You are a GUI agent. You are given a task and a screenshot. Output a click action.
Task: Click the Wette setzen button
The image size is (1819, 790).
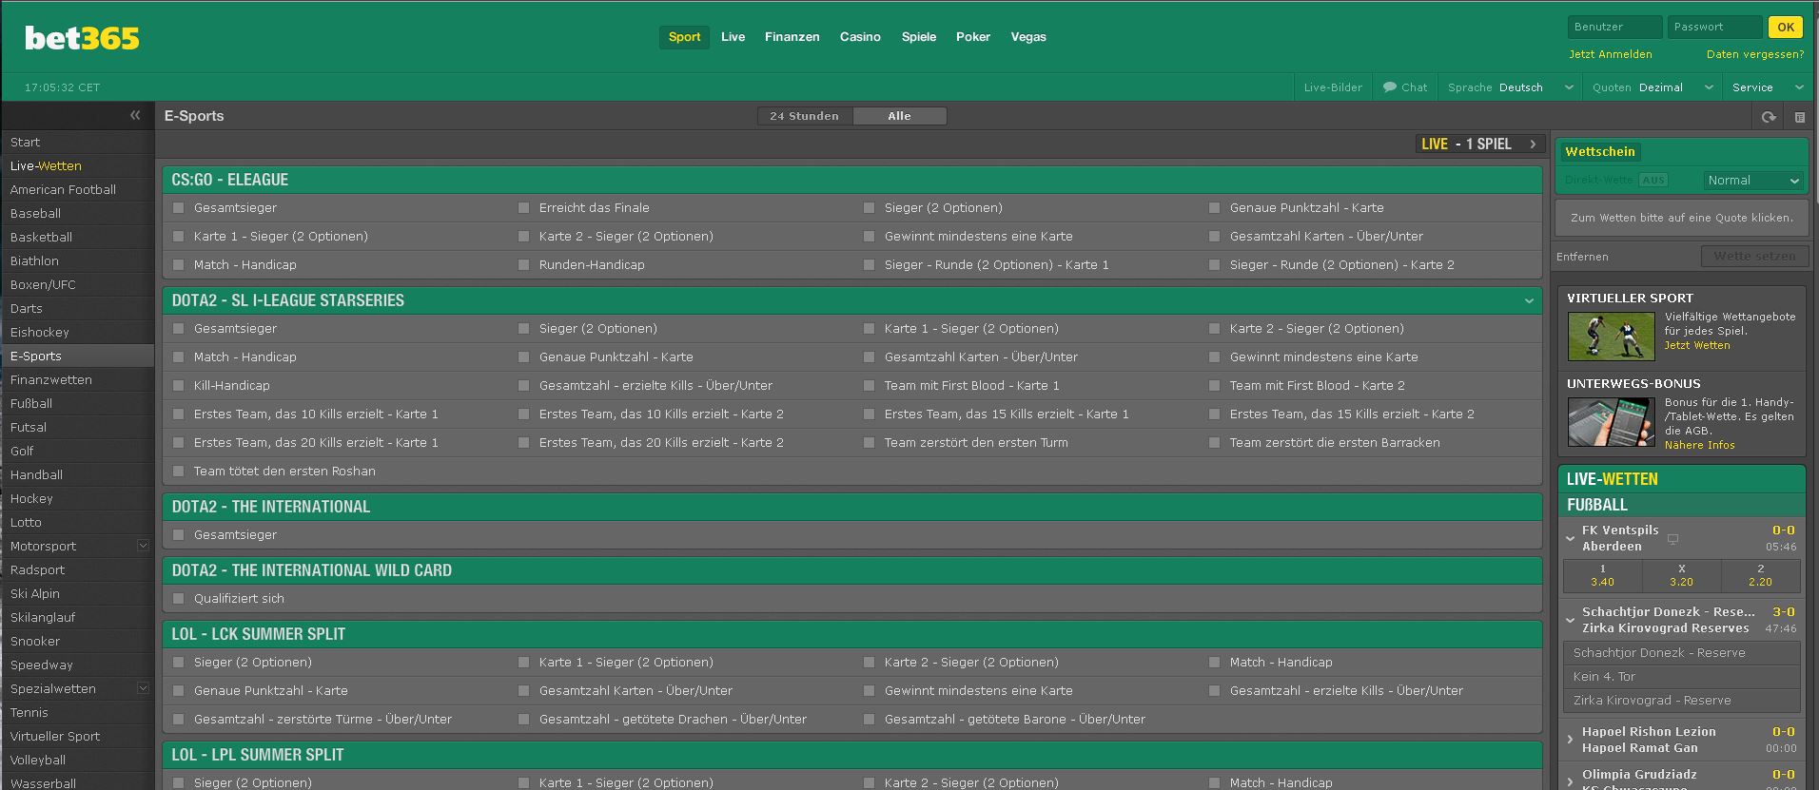(1754, 256)
